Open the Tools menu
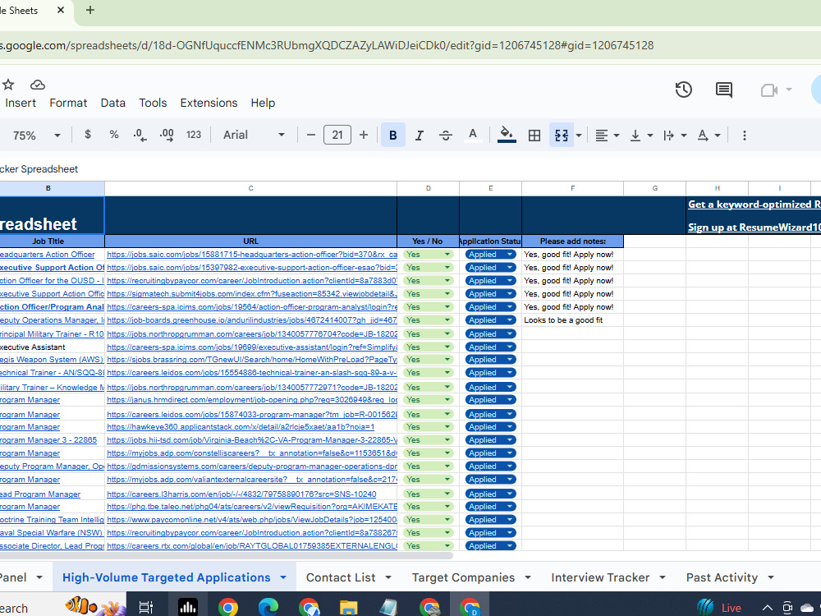821x616 pixels. pyautogui.click(x=153, y=103)
